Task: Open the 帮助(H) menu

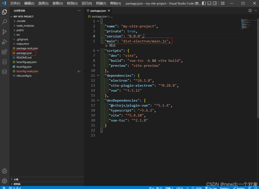Action: click(116, 3)
